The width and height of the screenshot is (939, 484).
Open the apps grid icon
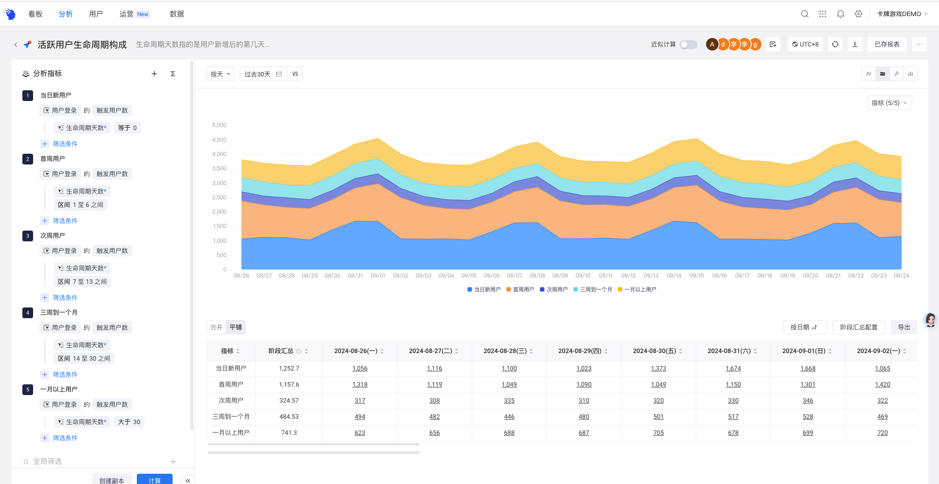point(823,14)
